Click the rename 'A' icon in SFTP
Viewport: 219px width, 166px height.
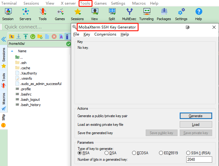point(61,36)
